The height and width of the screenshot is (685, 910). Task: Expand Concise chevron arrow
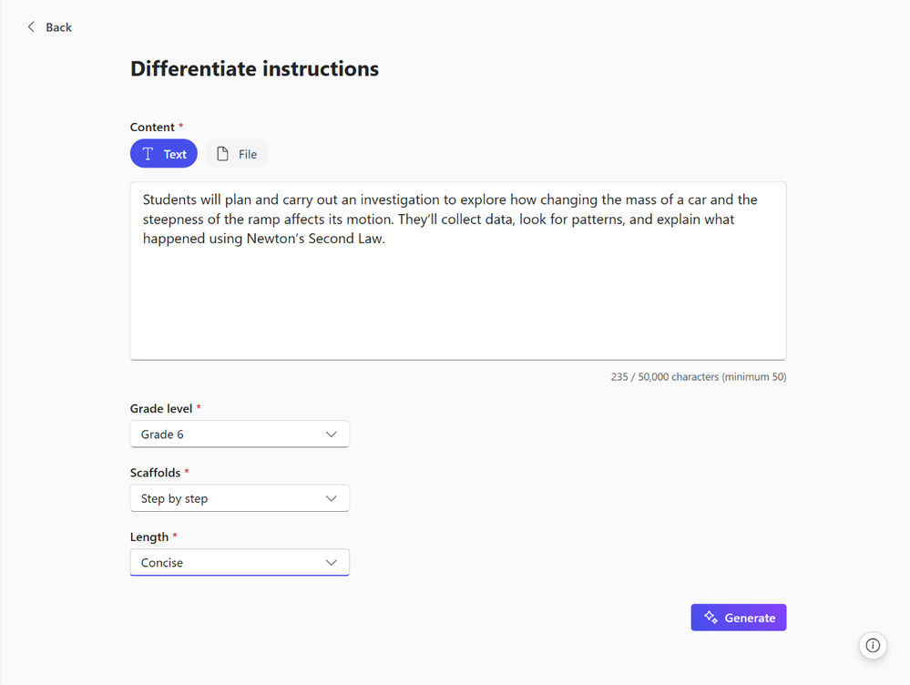point(331,563)
